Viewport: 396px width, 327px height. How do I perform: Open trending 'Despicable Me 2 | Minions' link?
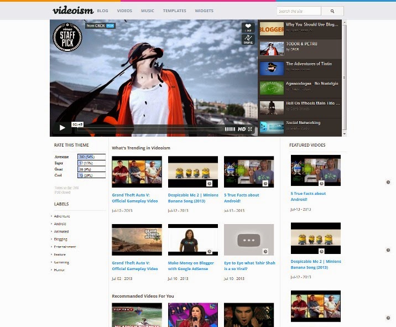[x=193, y=198]
